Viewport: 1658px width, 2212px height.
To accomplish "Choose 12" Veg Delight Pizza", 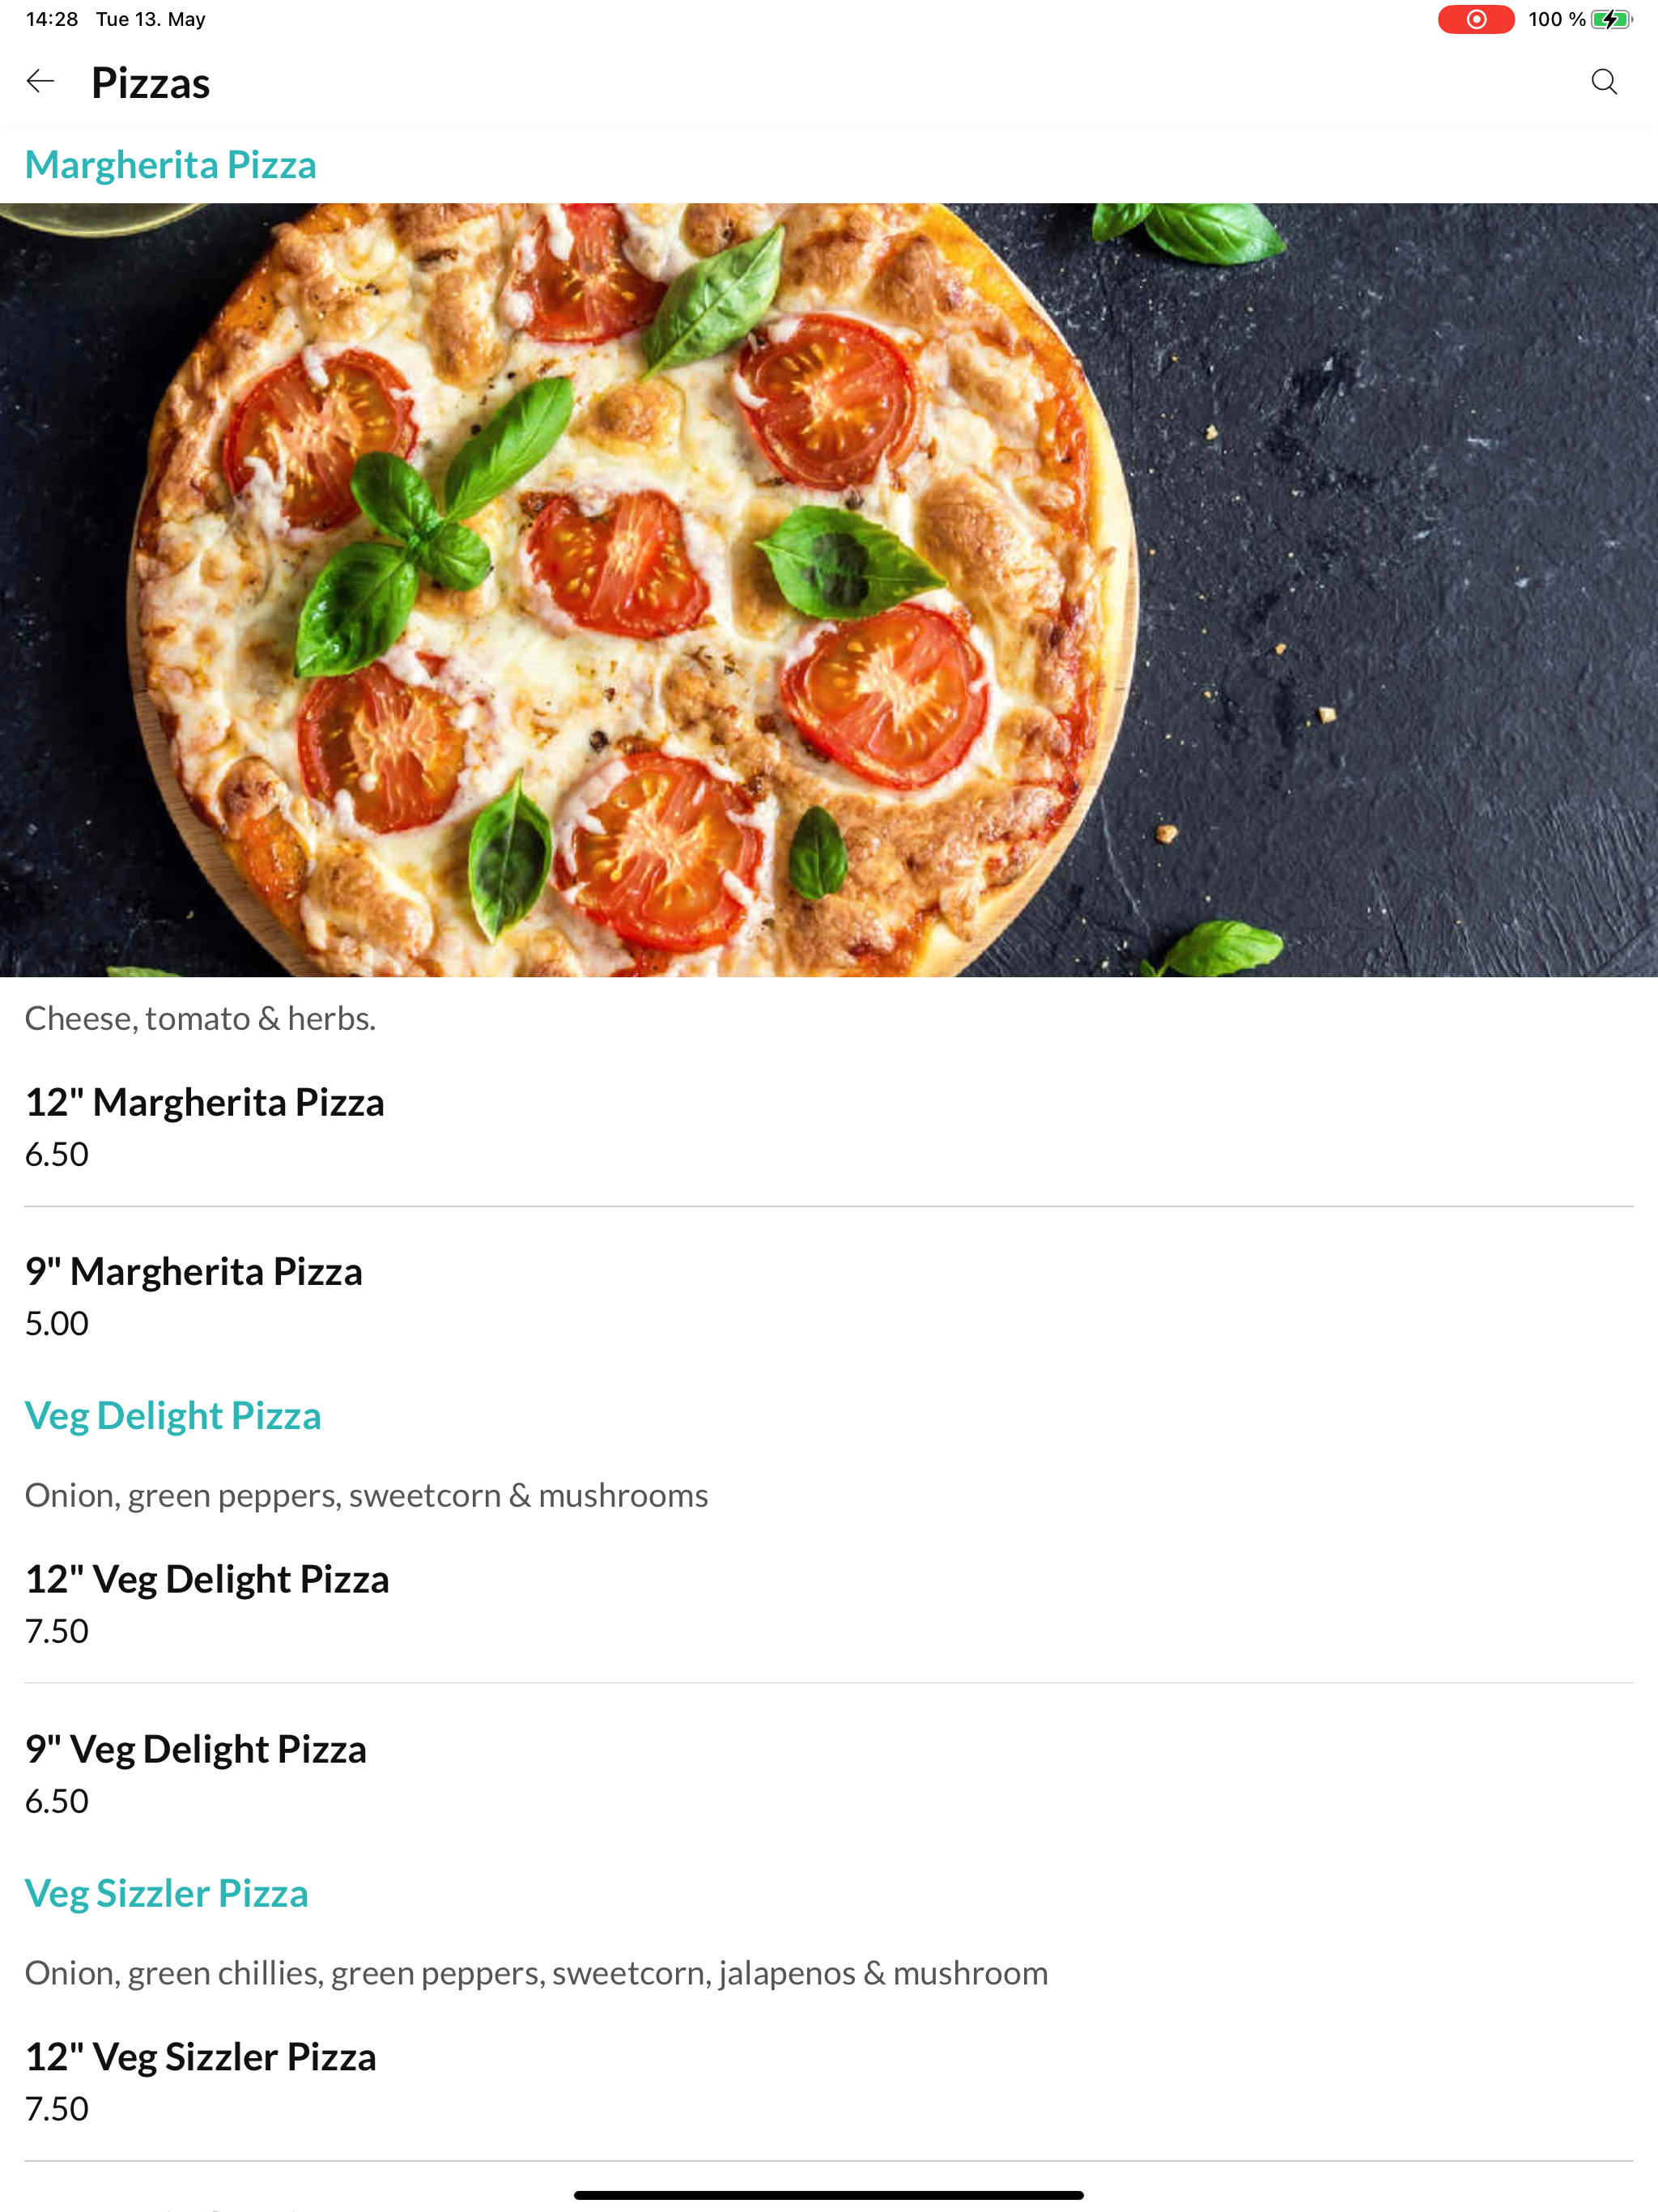I will 829,1603.
